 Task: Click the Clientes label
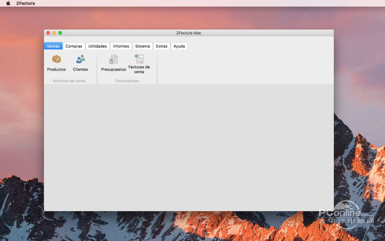click(x=80, y=69)
